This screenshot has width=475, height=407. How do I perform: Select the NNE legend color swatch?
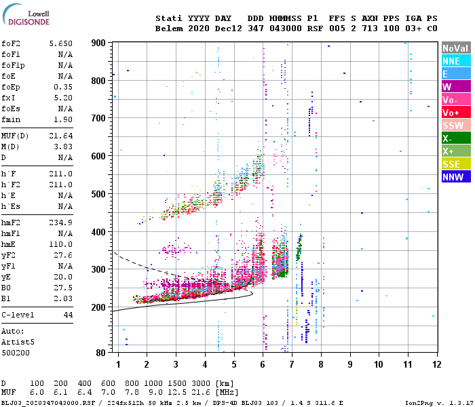456,61
